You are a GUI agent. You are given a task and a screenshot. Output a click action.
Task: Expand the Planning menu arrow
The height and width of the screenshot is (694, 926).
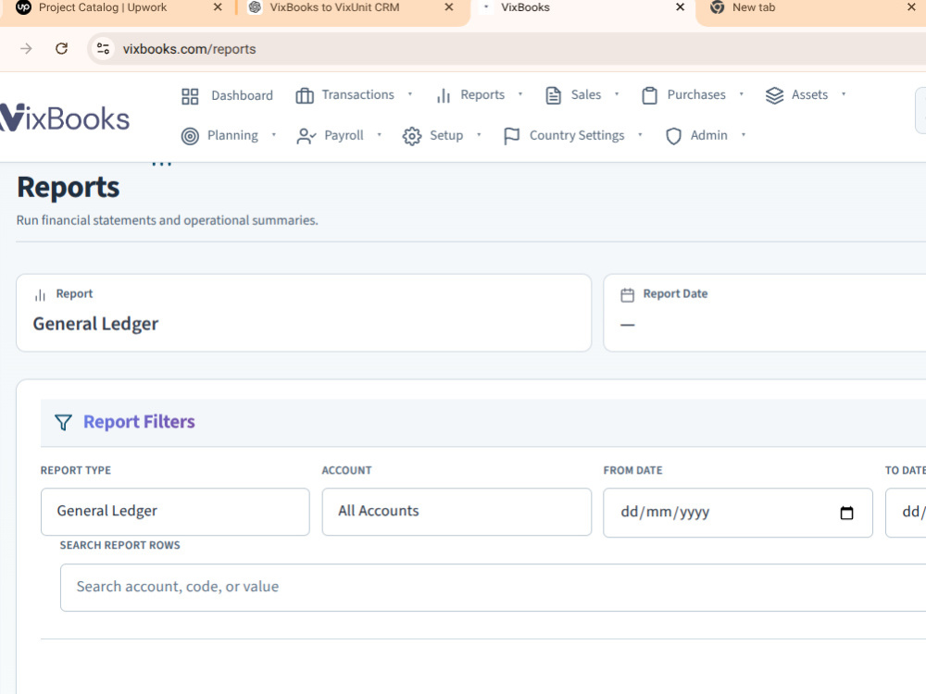[x=273, y=135]
